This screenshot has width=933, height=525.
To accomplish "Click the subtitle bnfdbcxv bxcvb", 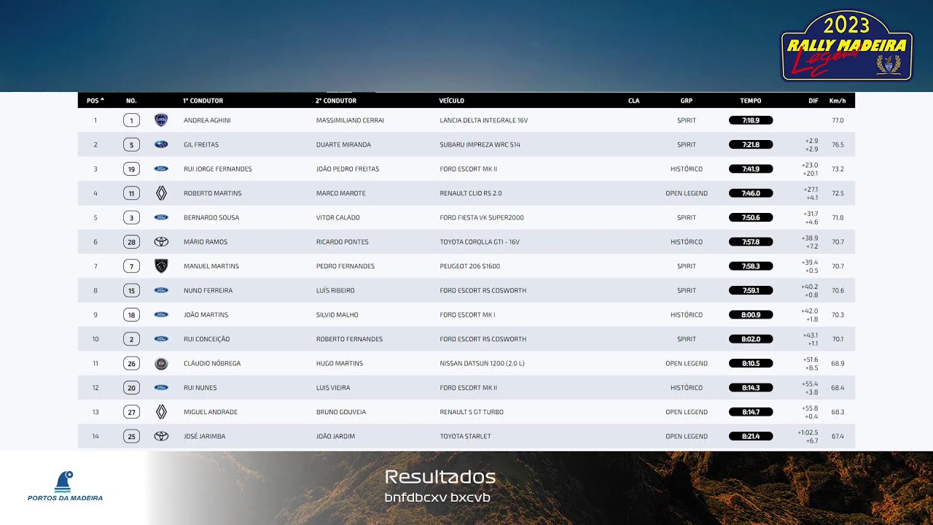I will [437, 497].
